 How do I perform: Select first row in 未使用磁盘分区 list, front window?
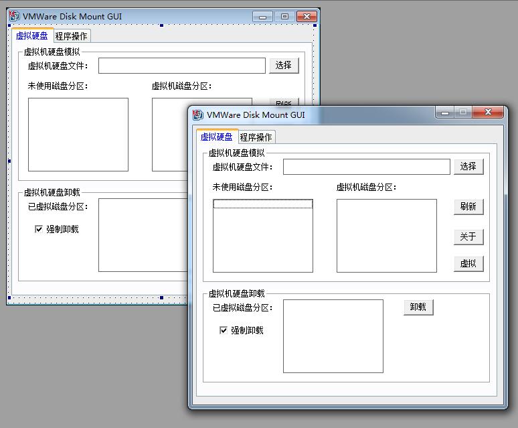262,204
